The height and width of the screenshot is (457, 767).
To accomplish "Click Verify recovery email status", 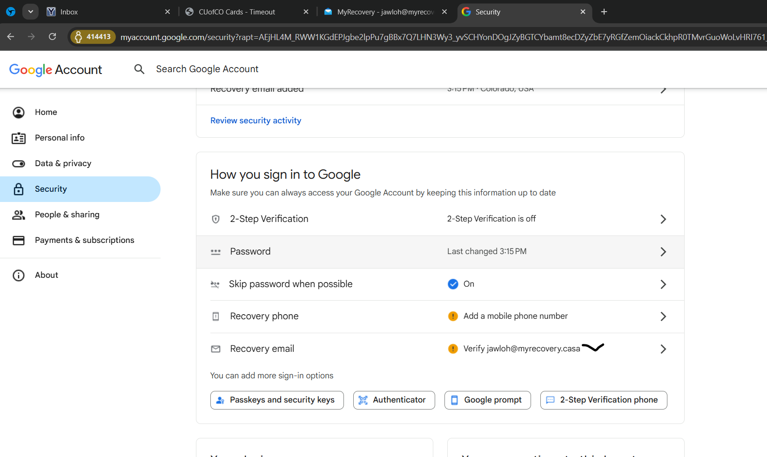I will (521, 349).
